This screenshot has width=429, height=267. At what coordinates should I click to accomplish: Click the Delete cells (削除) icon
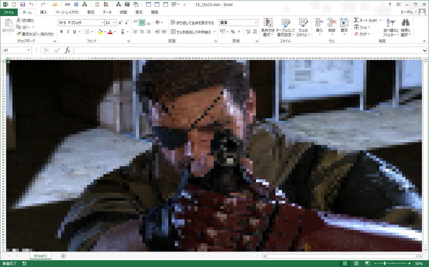(332, 23)
